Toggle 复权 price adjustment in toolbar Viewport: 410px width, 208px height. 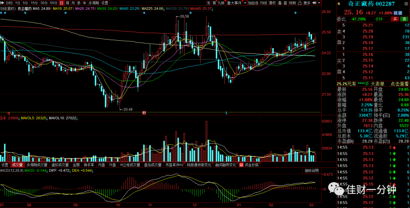click(x=273, y=3)
